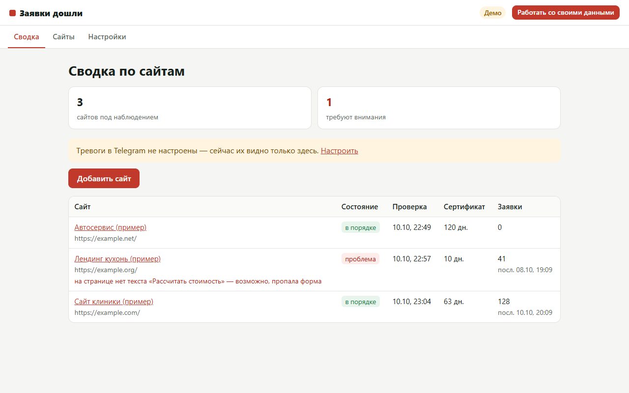629x393 pixels.
Task: Click the text посл. 10.10, 20:09
Action: pos(525,312)
